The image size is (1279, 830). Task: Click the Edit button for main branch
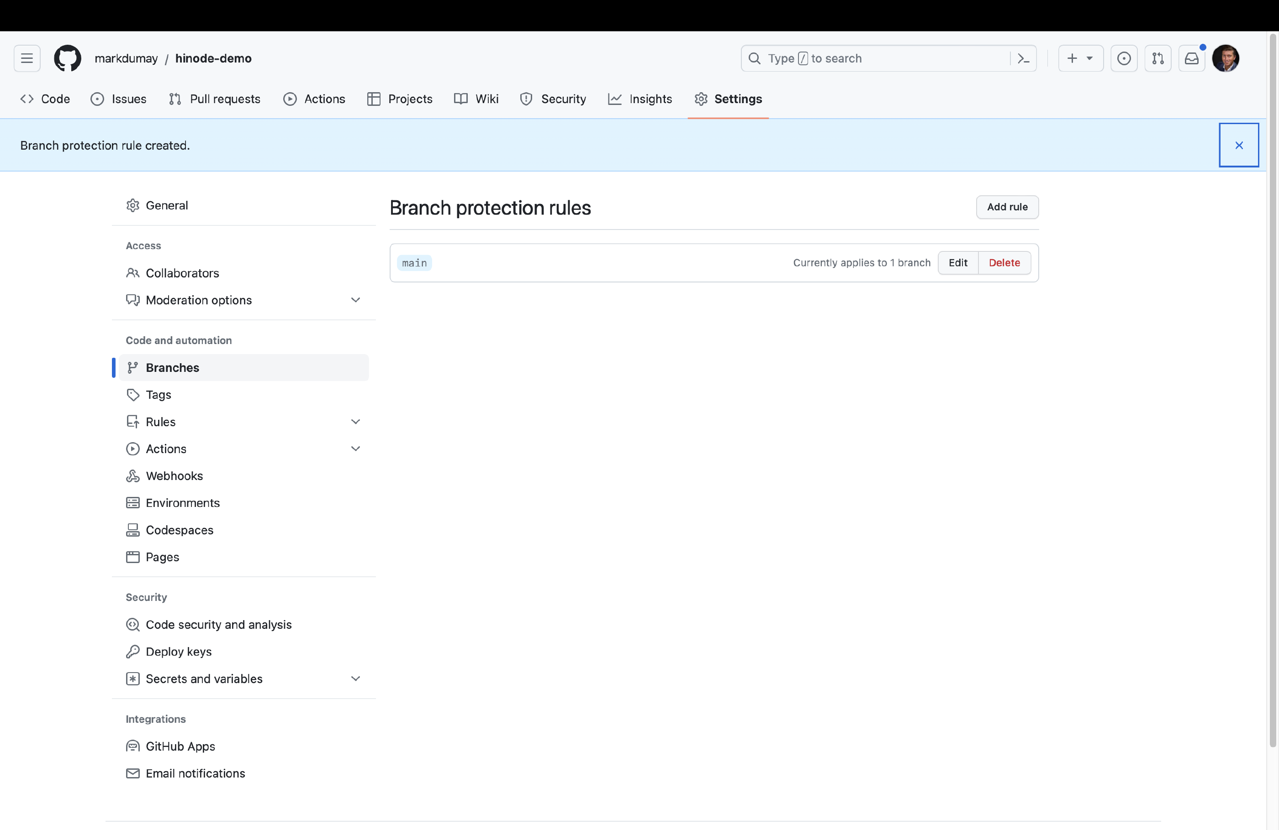[958, 262]
